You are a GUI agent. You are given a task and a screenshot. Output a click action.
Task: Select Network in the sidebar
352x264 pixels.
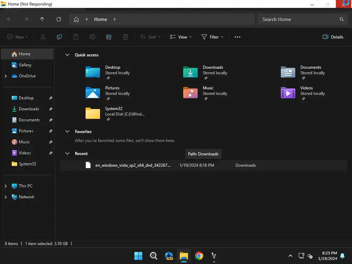click(x=27, y=197)
